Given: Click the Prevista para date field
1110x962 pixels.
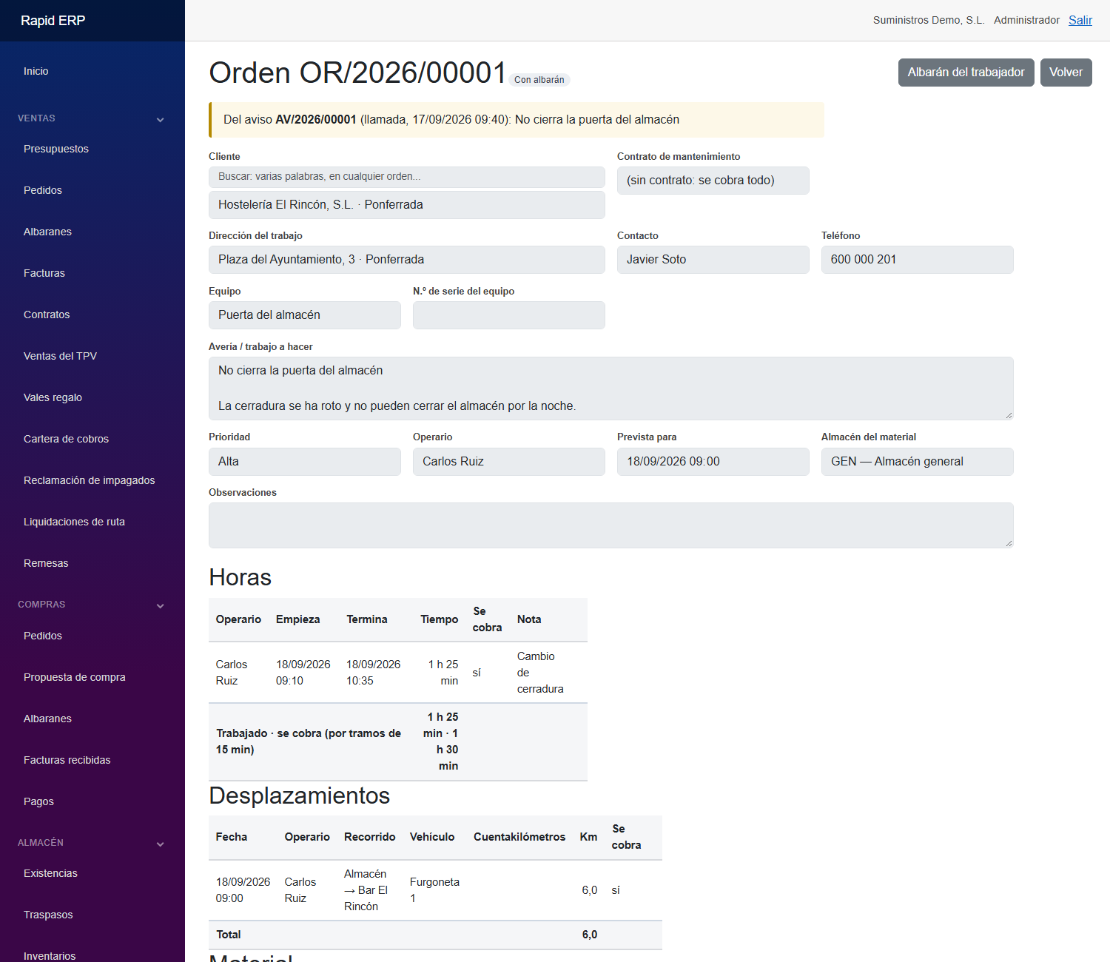Looking at the screenshot, I should point(713,462).
